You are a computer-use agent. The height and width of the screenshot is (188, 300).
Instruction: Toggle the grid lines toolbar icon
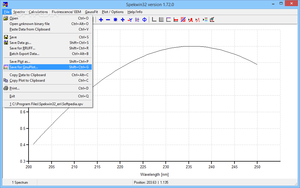161,20
